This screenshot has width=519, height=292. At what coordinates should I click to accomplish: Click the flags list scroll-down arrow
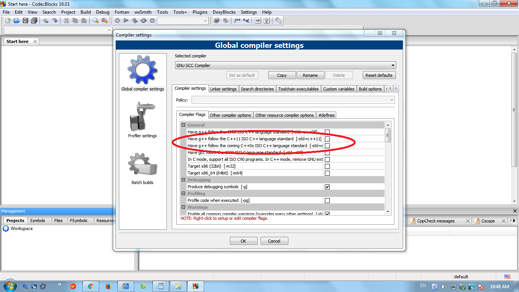pos(388,211)
